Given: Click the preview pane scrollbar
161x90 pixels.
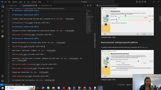Looking at the screenshot, I should pos(160,19).
